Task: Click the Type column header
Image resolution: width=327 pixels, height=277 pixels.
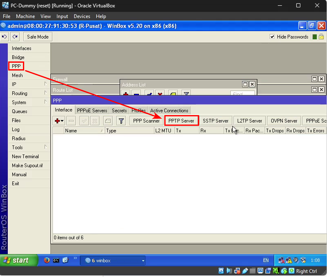Action: [x=129, y=131]
